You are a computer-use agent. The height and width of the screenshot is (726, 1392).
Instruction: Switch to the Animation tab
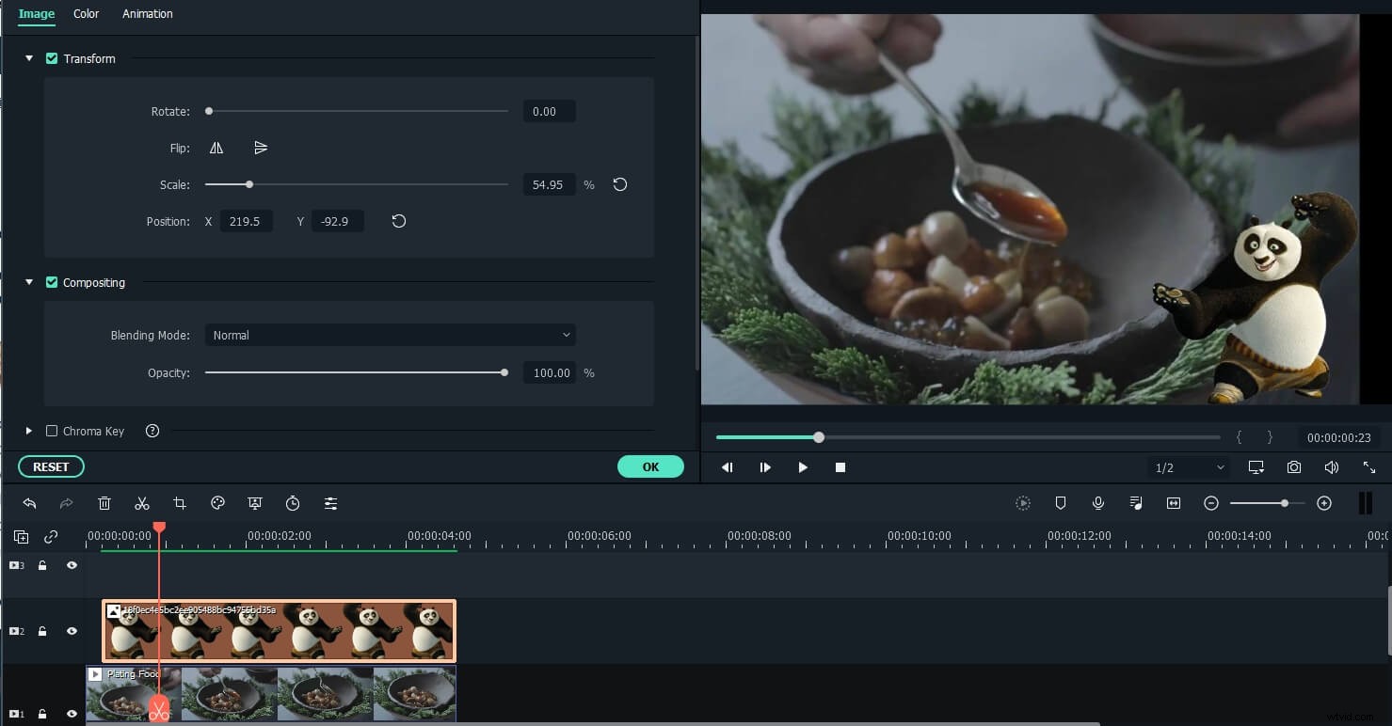pyautogui.click(x=147, y=13)
